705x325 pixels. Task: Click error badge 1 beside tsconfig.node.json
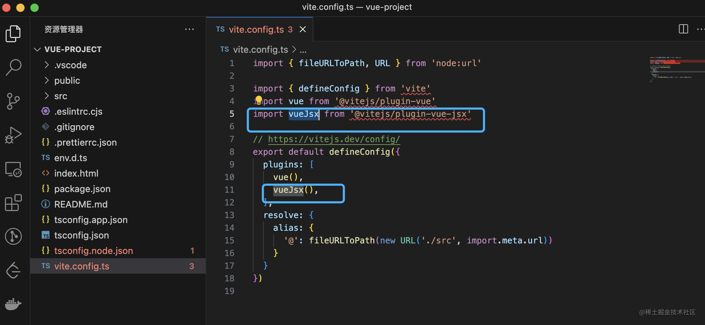tap(192, 251)
